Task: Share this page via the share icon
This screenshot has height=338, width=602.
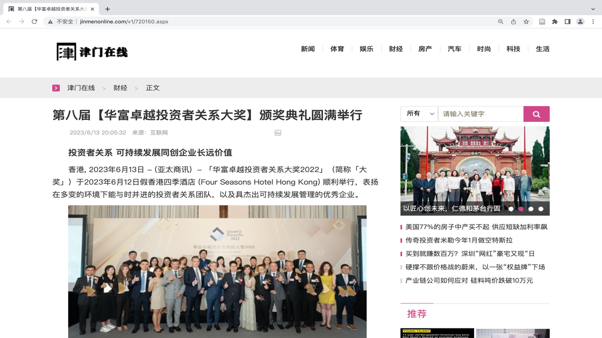Action: tap(513, 21)
